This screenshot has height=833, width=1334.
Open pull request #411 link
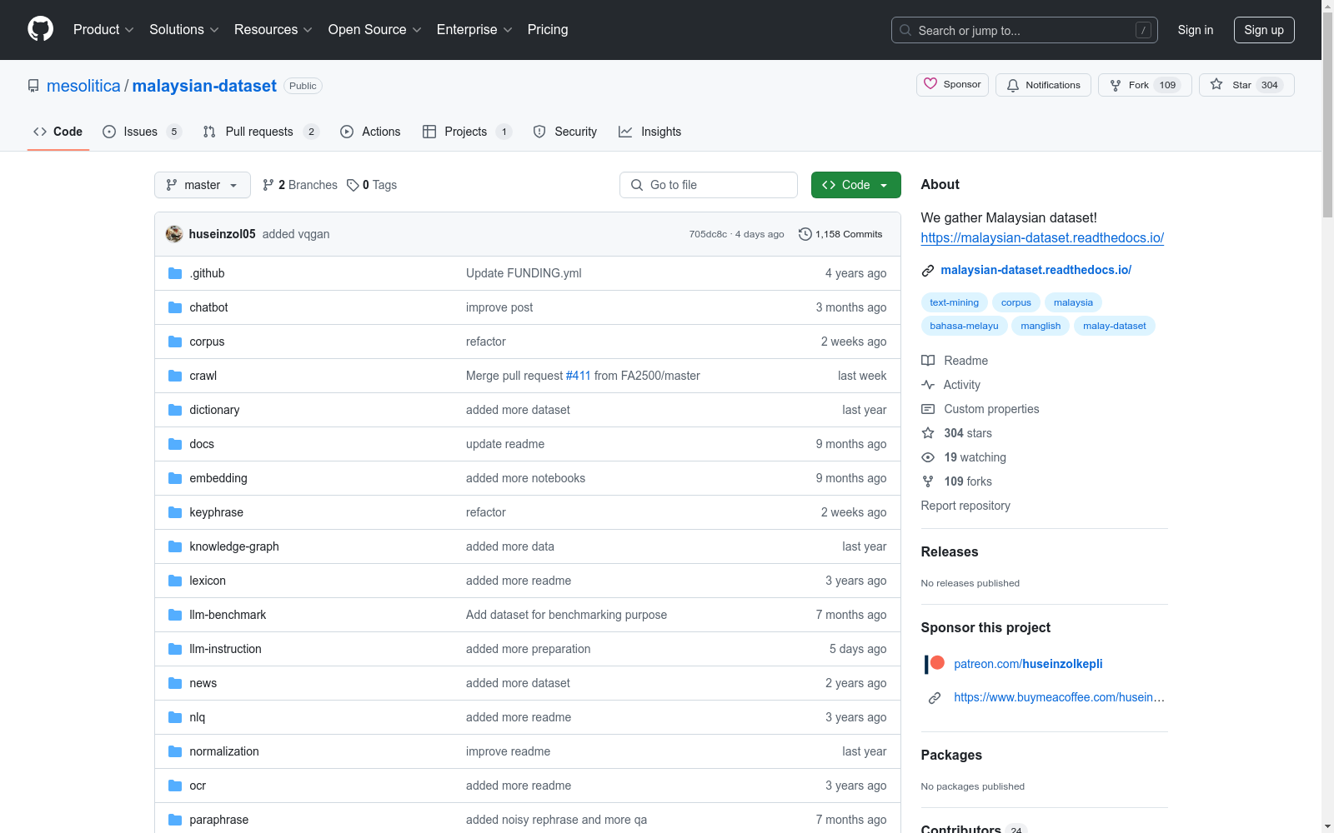coord(578,376)
